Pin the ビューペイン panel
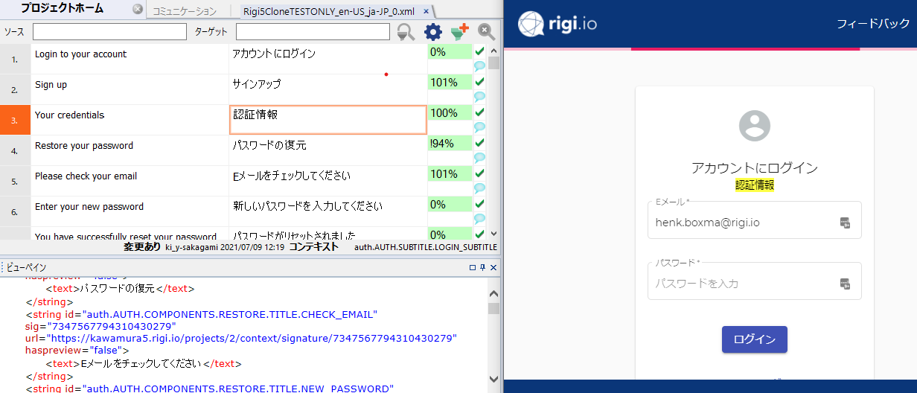The image size is (917, 393). coord(482,267)
